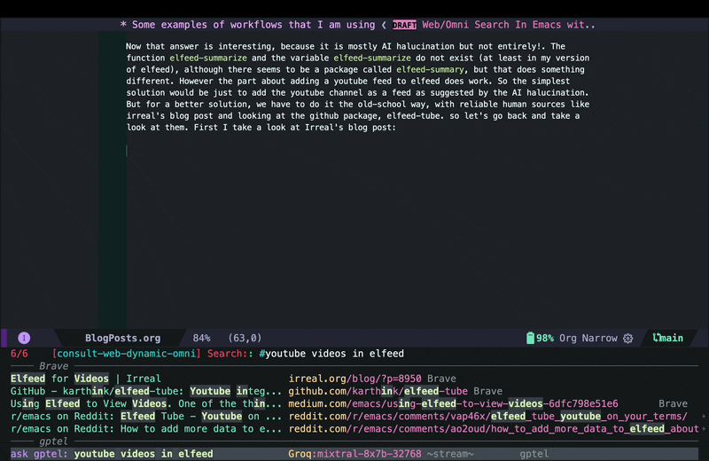This screenshot has width=709, height=461.
Task: Click the git branch icon beside main
Action: point(657,338)
